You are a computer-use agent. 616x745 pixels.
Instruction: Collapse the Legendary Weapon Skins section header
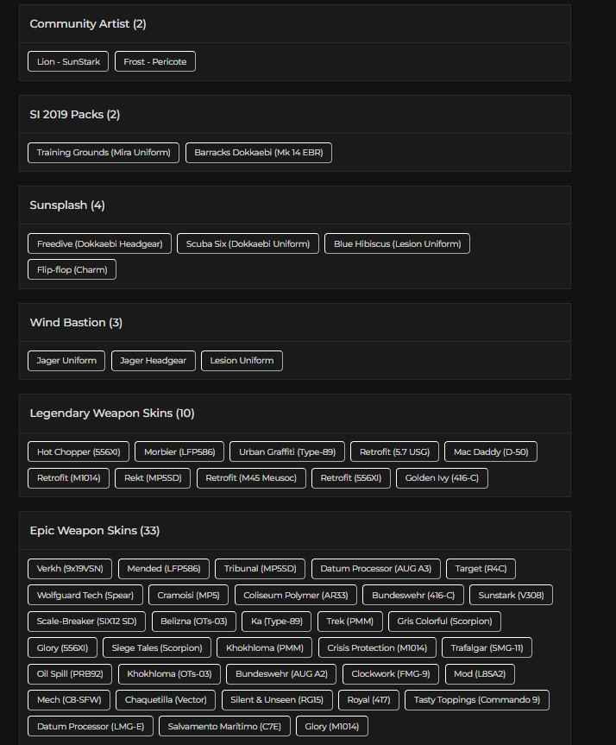[x=294, y=414]
